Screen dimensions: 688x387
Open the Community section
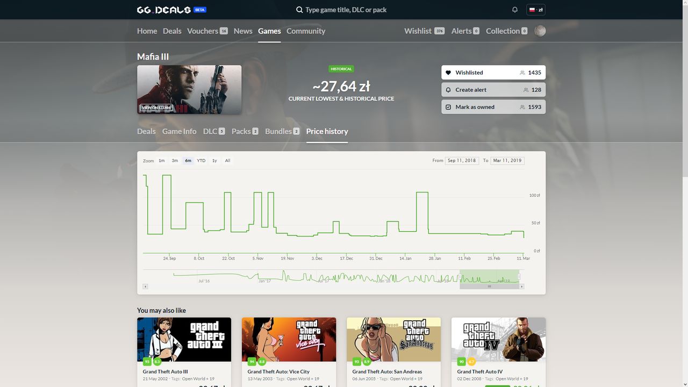[306, 31]
